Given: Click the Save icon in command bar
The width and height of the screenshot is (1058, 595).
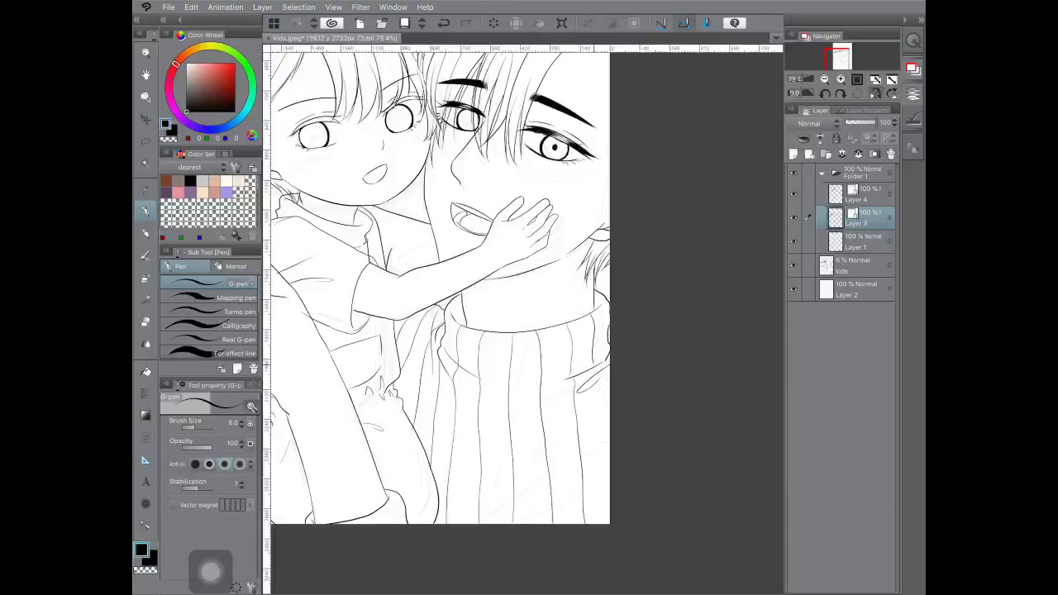Looking at the screenshot, I should point(404,23).
